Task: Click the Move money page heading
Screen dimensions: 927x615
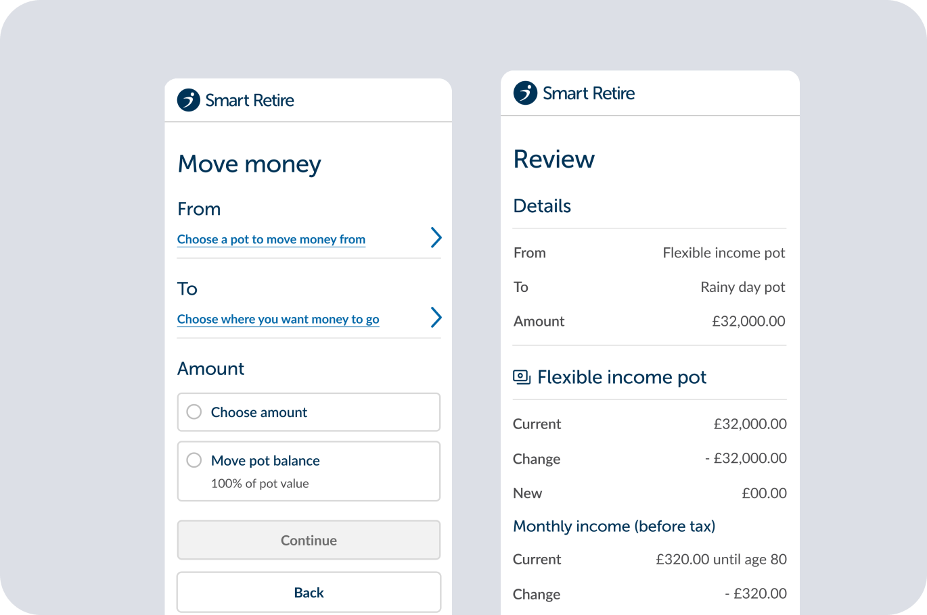Action: point(249,164)
